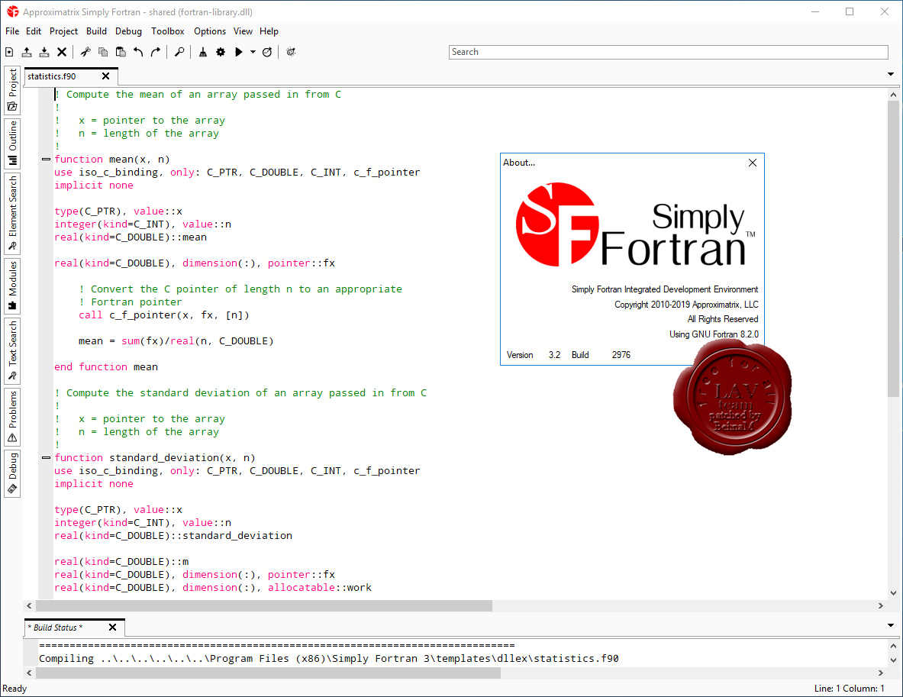Open the Options menu
The height and width of the screenshot is (697, 903).
[210, 31]
